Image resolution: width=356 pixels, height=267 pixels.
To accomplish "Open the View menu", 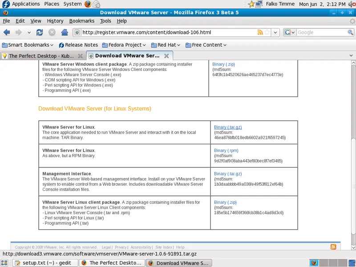I will (x=36, y=21).
